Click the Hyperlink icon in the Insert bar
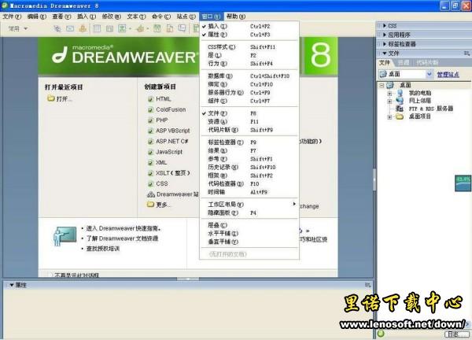The width and height of the screenshot is (472, 340). 57,28
